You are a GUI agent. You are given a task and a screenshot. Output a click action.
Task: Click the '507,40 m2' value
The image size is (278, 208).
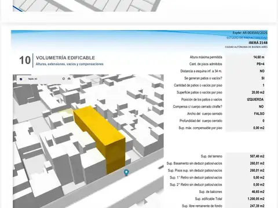257,156
